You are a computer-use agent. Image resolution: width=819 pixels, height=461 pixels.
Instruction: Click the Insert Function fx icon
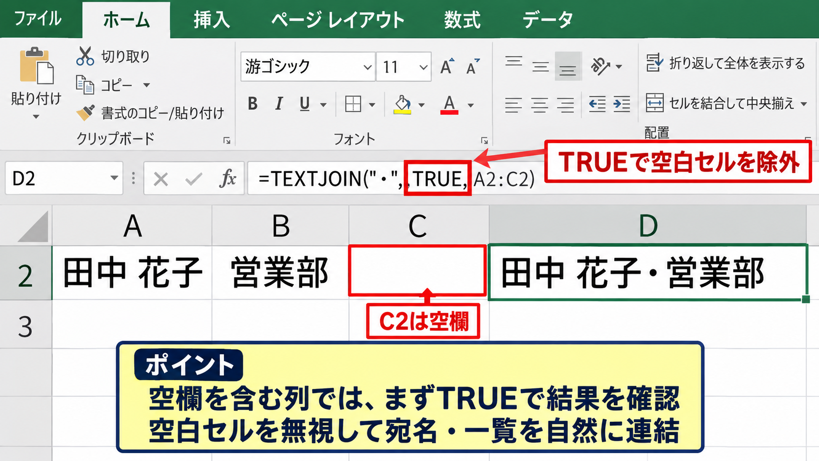[x=228, y=179]
